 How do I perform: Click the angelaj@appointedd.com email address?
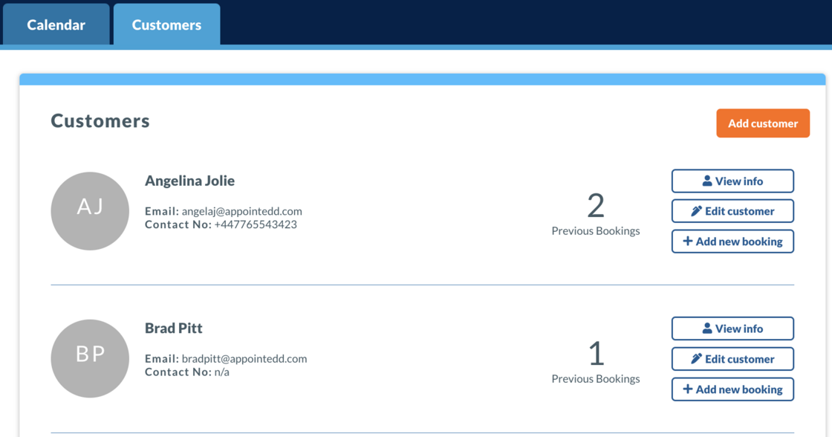(241, 211)
